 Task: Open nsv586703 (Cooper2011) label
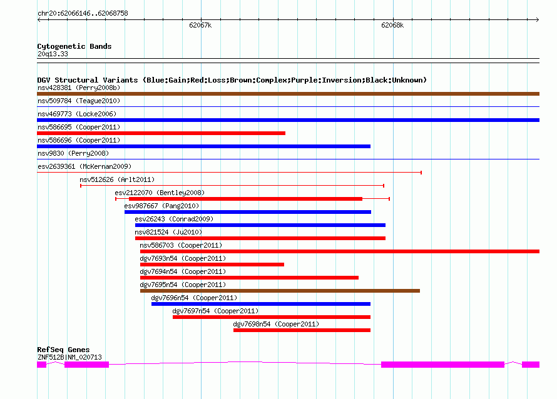tap(181, 245)
